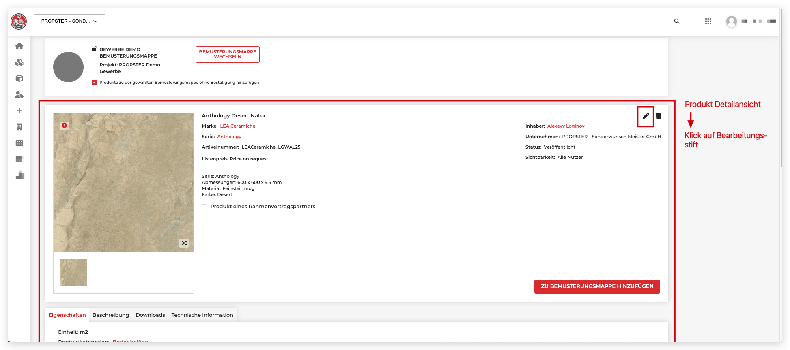Switch to the Technische Information tab
This screenshot has width=790, height=350.
(x=202, y=315)
